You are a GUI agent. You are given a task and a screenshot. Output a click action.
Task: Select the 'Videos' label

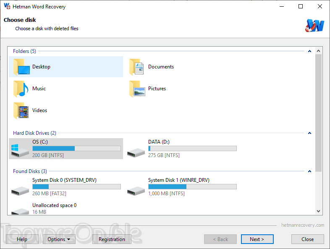tap(39, 110)
